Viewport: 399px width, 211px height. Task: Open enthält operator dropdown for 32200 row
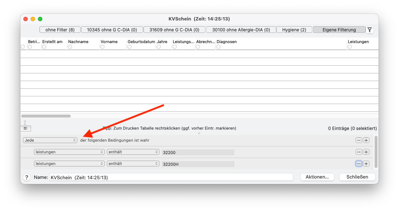click(133, 152)
